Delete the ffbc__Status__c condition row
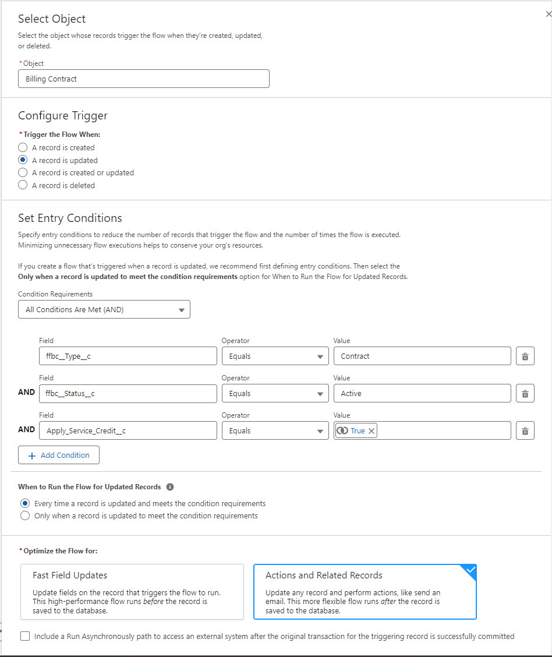552x657 pixels. pos(525,394)
